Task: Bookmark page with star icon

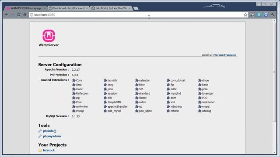Action: point(245,15)
